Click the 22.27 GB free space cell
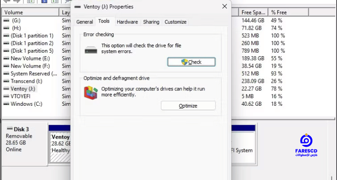The image size is (337, 180). click(x=252, y=89)
